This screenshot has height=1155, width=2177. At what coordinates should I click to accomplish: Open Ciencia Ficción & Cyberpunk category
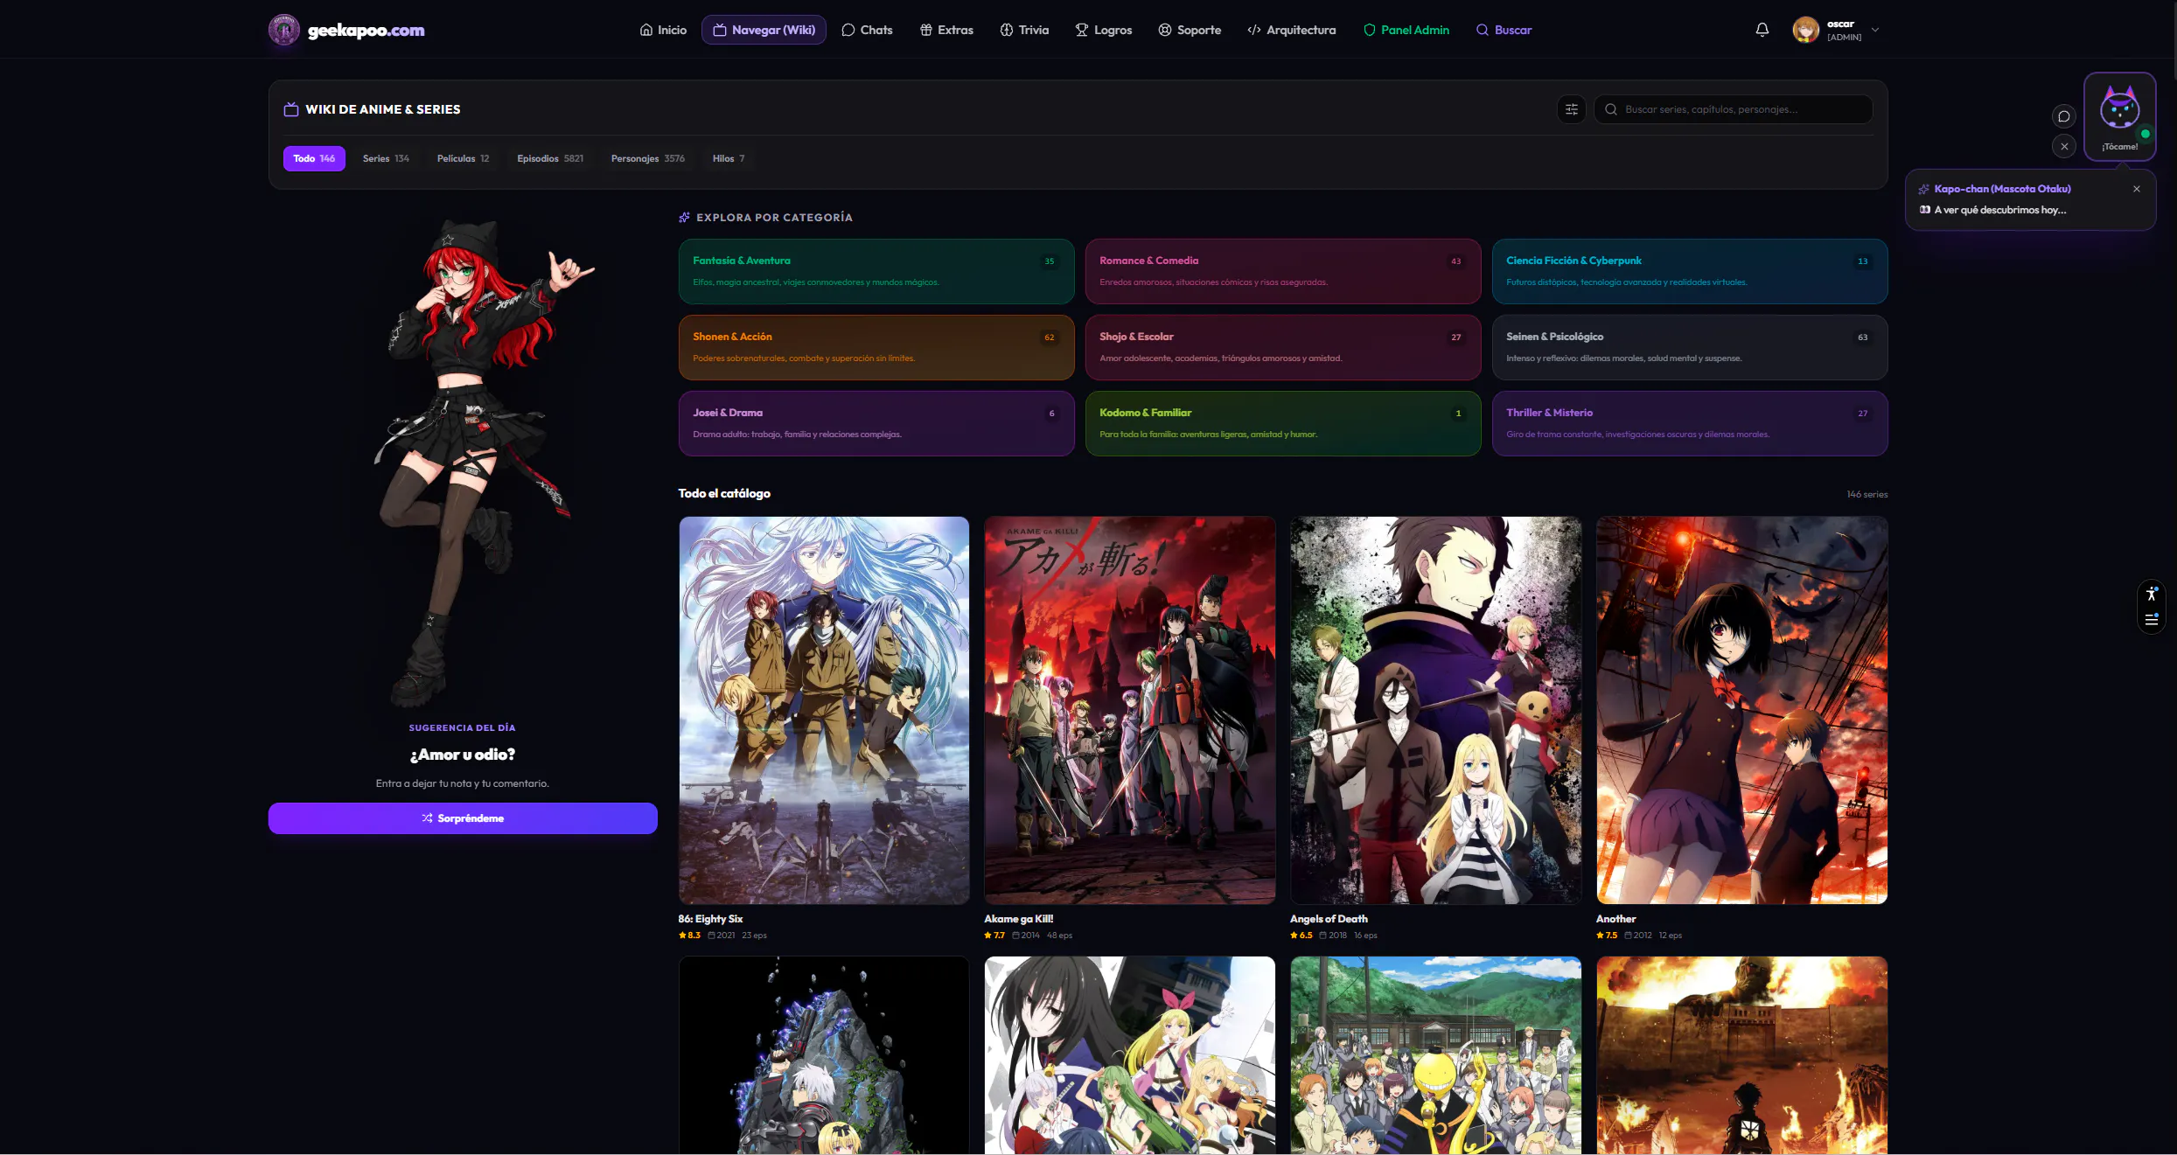point(1689,272)
